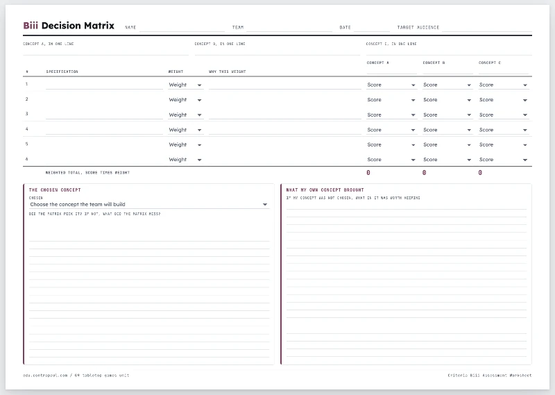Viewport: 555px width, 395px height.
Task: Click the Specification field in row 1
Action: tap(105, 85)
